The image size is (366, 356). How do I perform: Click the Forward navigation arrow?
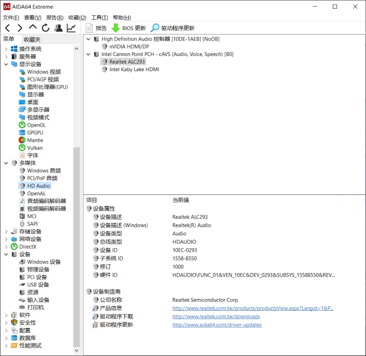pyautogui.click(x=20, y=28)
